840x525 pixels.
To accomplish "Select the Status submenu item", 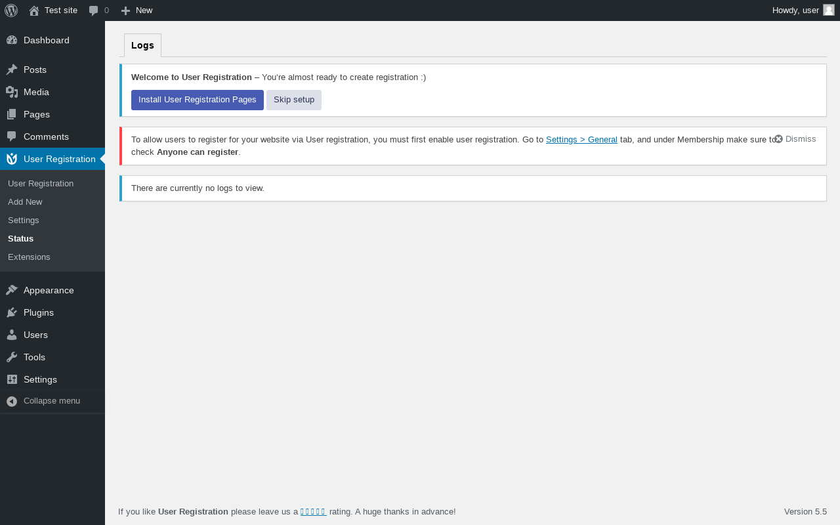I will coord(20,238).
